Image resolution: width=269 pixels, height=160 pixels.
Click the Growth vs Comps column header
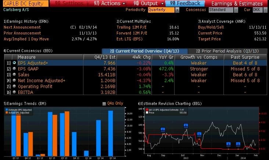click(x=199, y=57)
